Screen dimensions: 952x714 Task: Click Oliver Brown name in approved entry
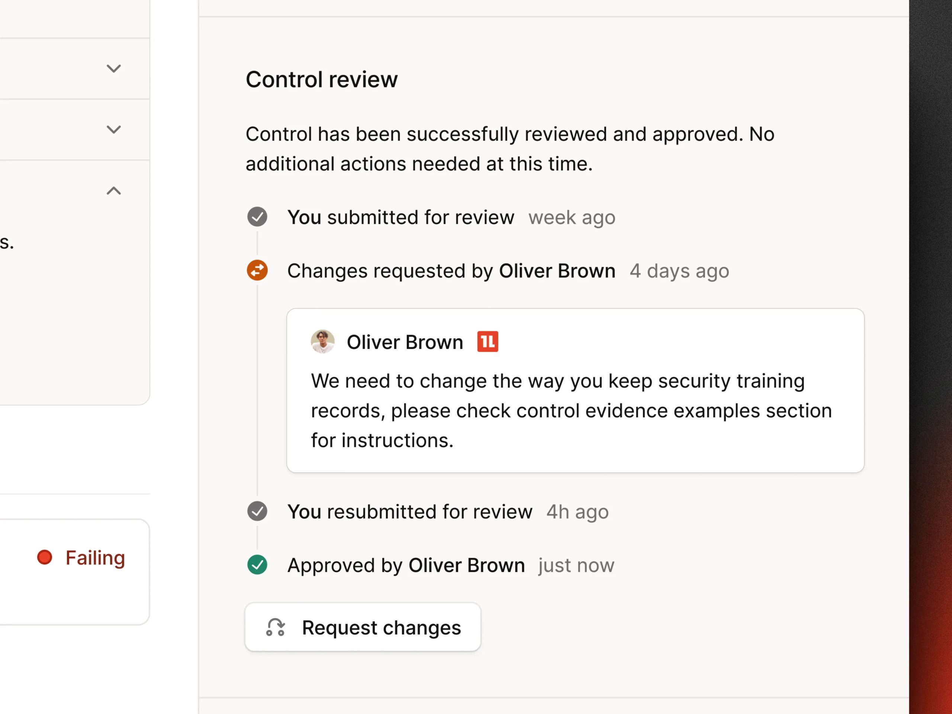467,565
